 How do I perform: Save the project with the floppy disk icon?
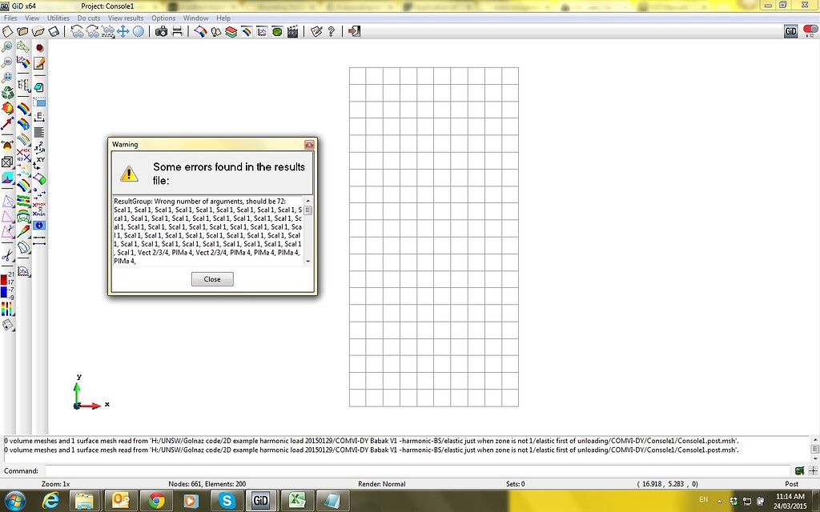point(53,32)
